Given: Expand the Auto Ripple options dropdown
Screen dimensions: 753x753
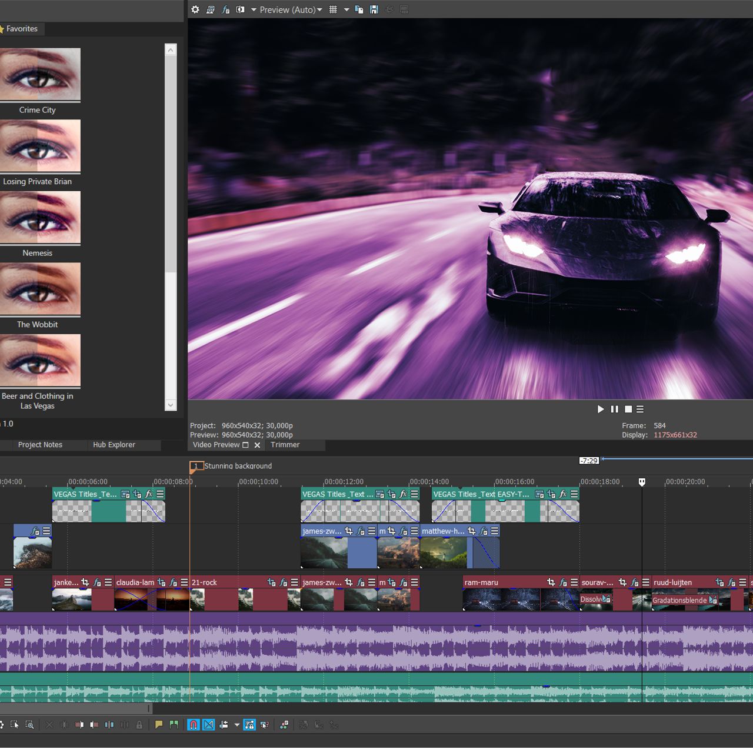Looking at the screenshot, I should (237, 724).
